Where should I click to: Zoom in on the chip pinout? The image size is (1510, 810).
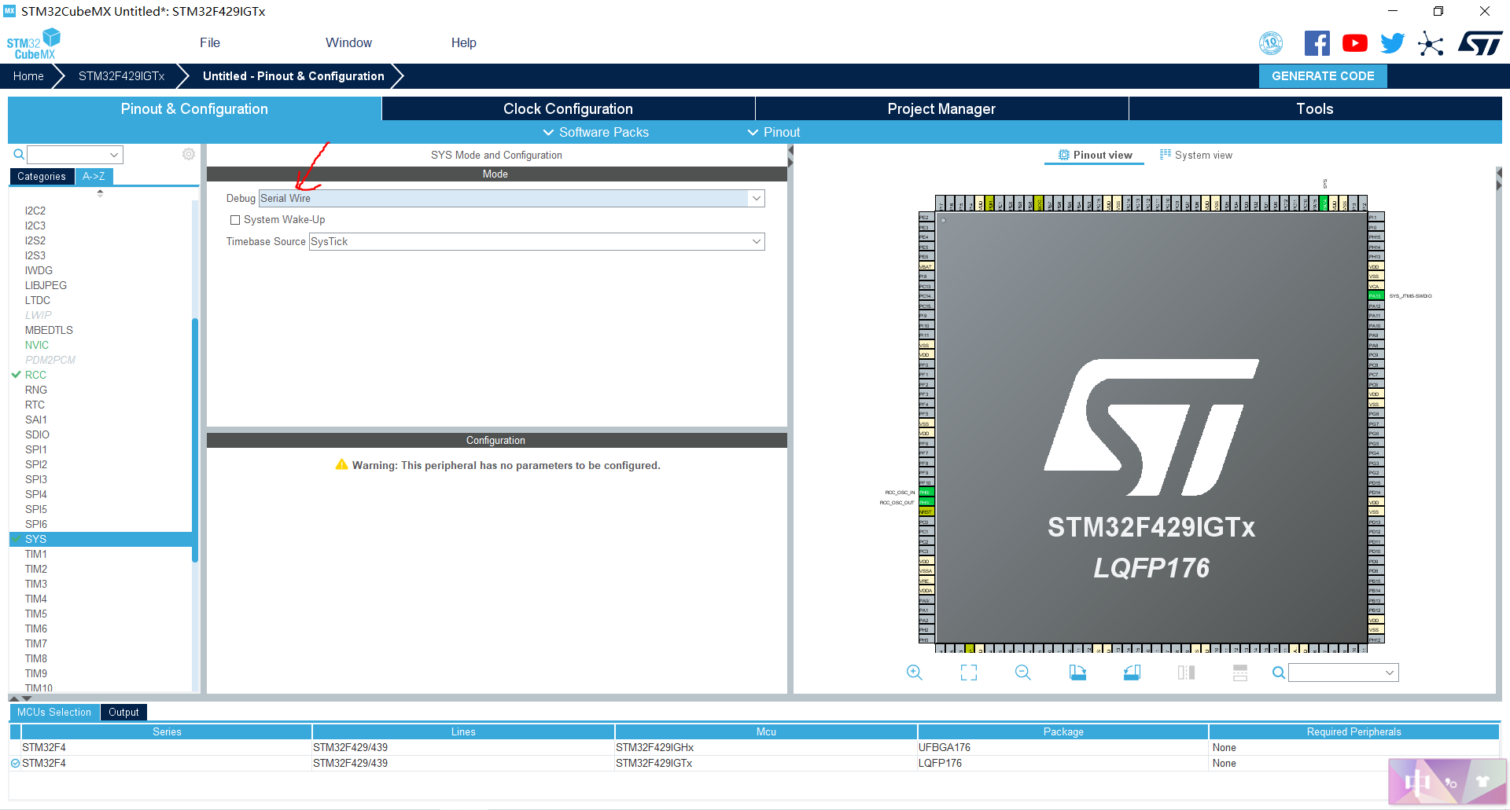[914, 673]
